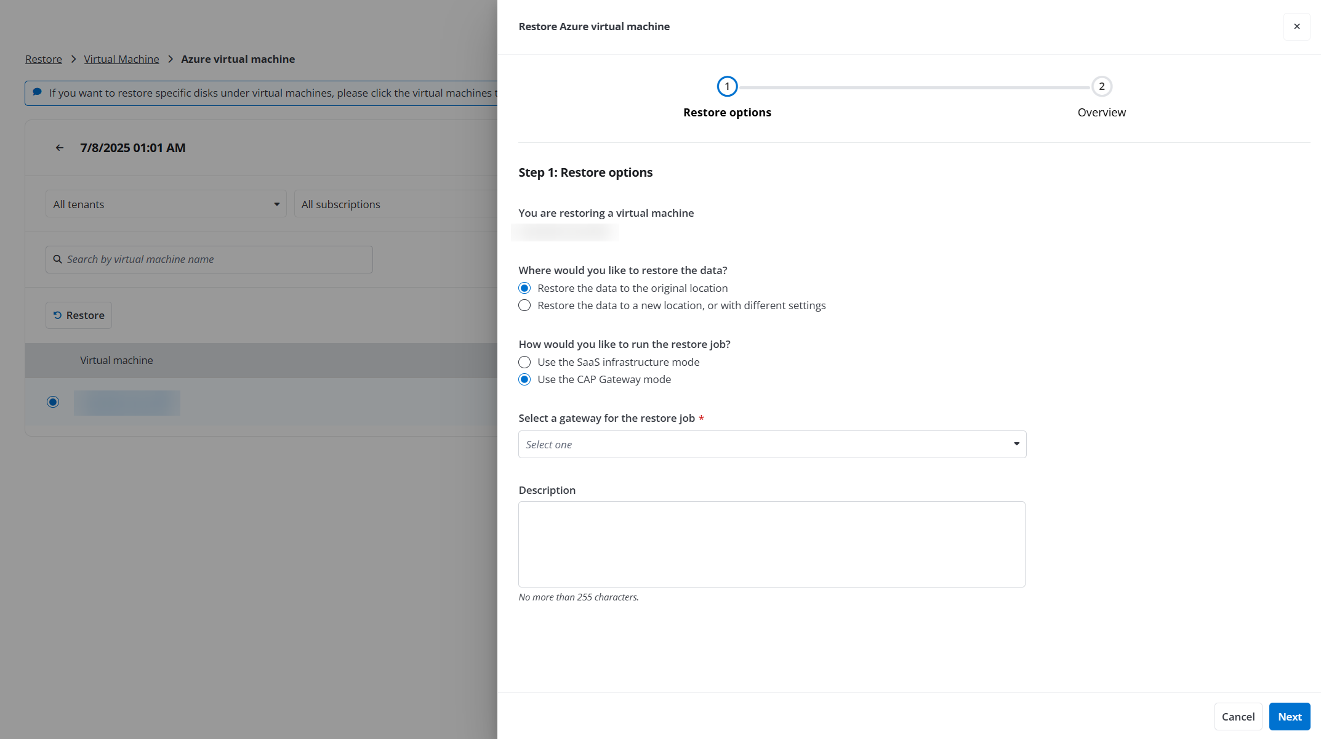Click the magnifier icon in the search field
1321x739 pixels.
(58, 259)
